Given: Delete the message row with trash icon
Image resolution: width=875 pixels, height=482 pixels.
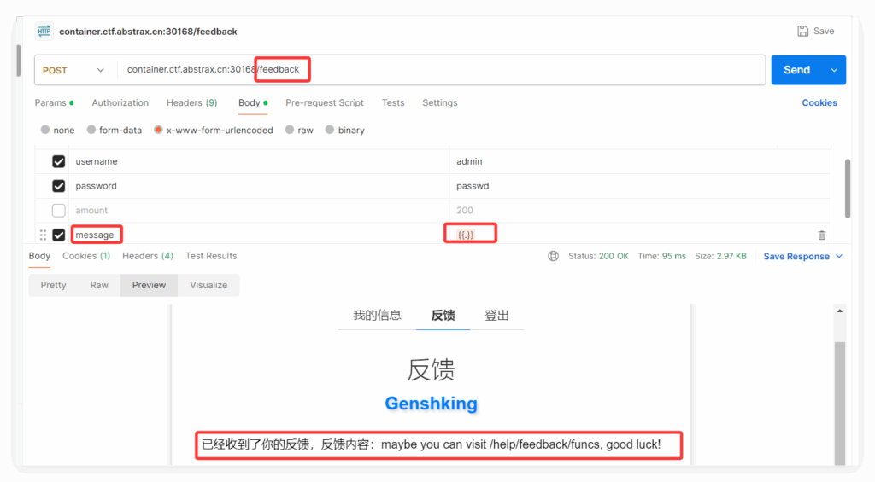Looking at the screenshot, I should click(821, 235).
